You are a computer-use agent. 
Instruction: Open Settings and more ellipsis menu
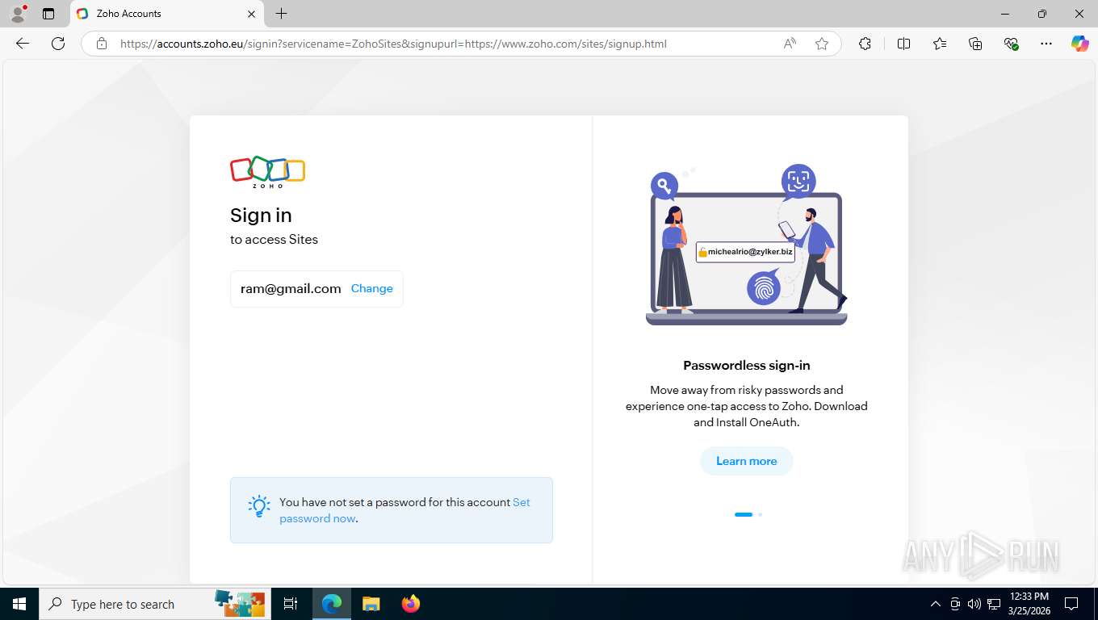1046,44
